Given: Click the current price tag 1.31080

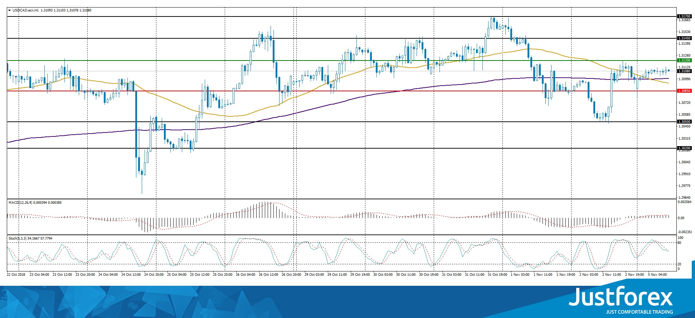Looking at the screenshot, I should [x=684, y=71].
